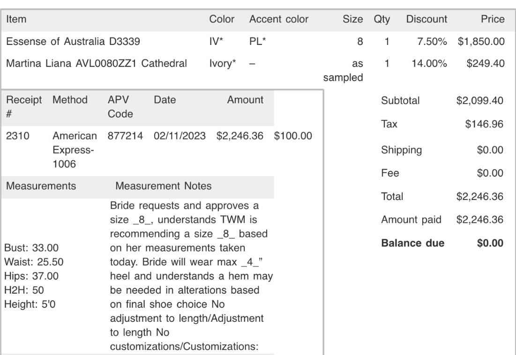Click the 'customizations/Customizations:' note line
This screenshot has width=516, height=355.
(184, 347)
